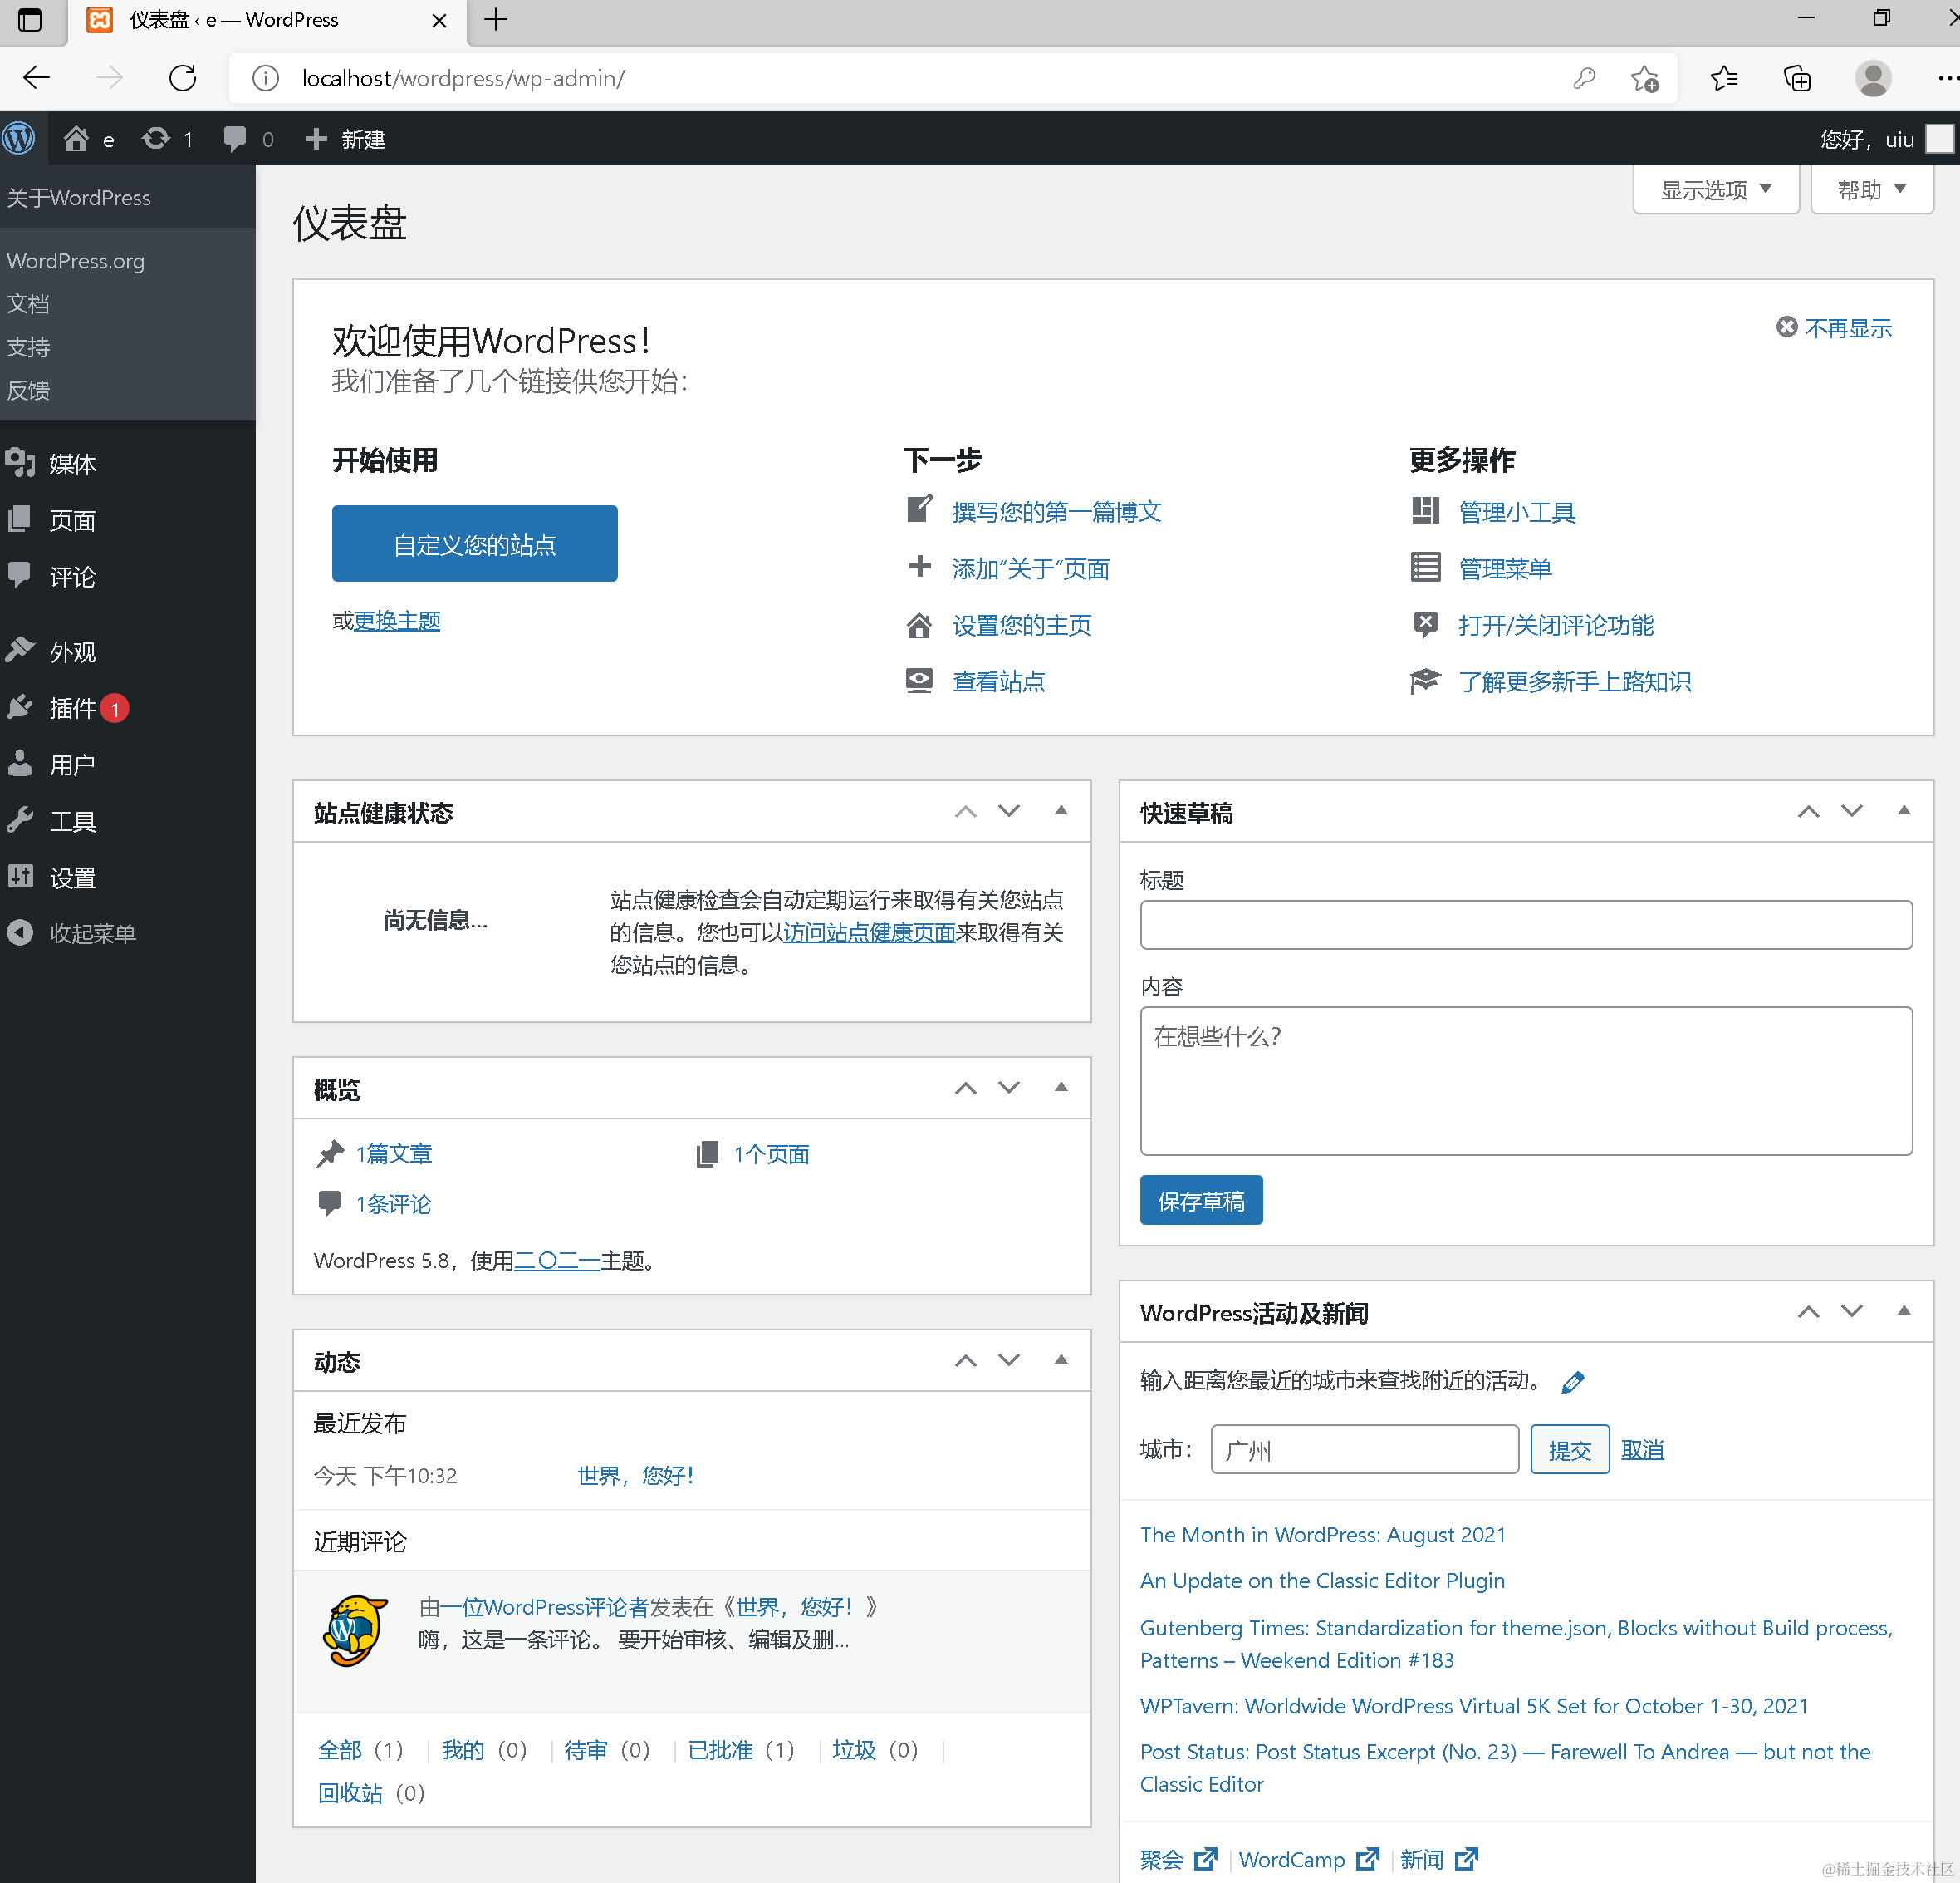Collapse the sidebar with 收起菜单

(x=91, y=933)
